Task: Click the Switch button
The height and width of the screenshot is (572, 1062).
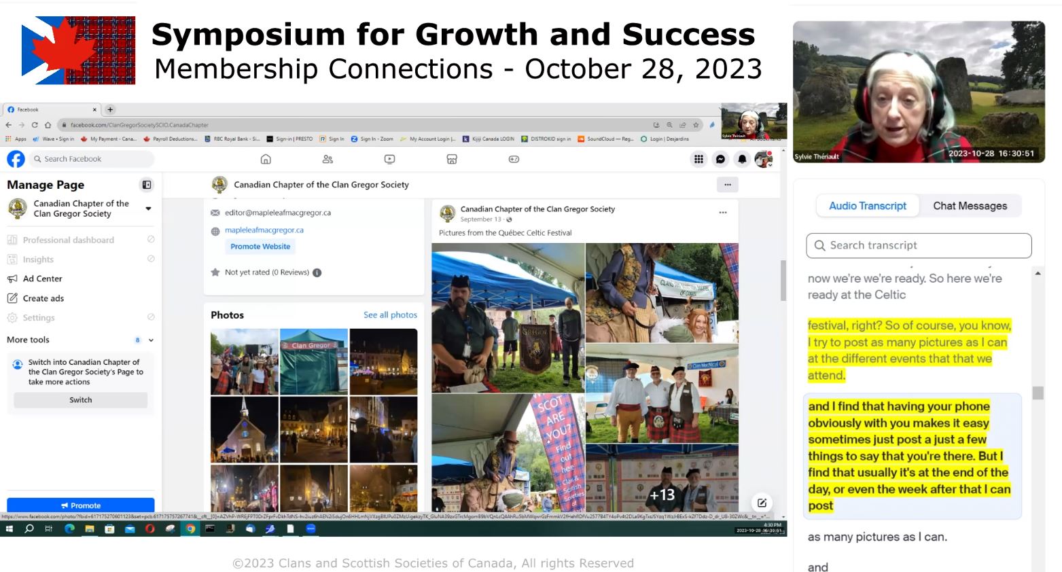Action: (x=80, y=400)
